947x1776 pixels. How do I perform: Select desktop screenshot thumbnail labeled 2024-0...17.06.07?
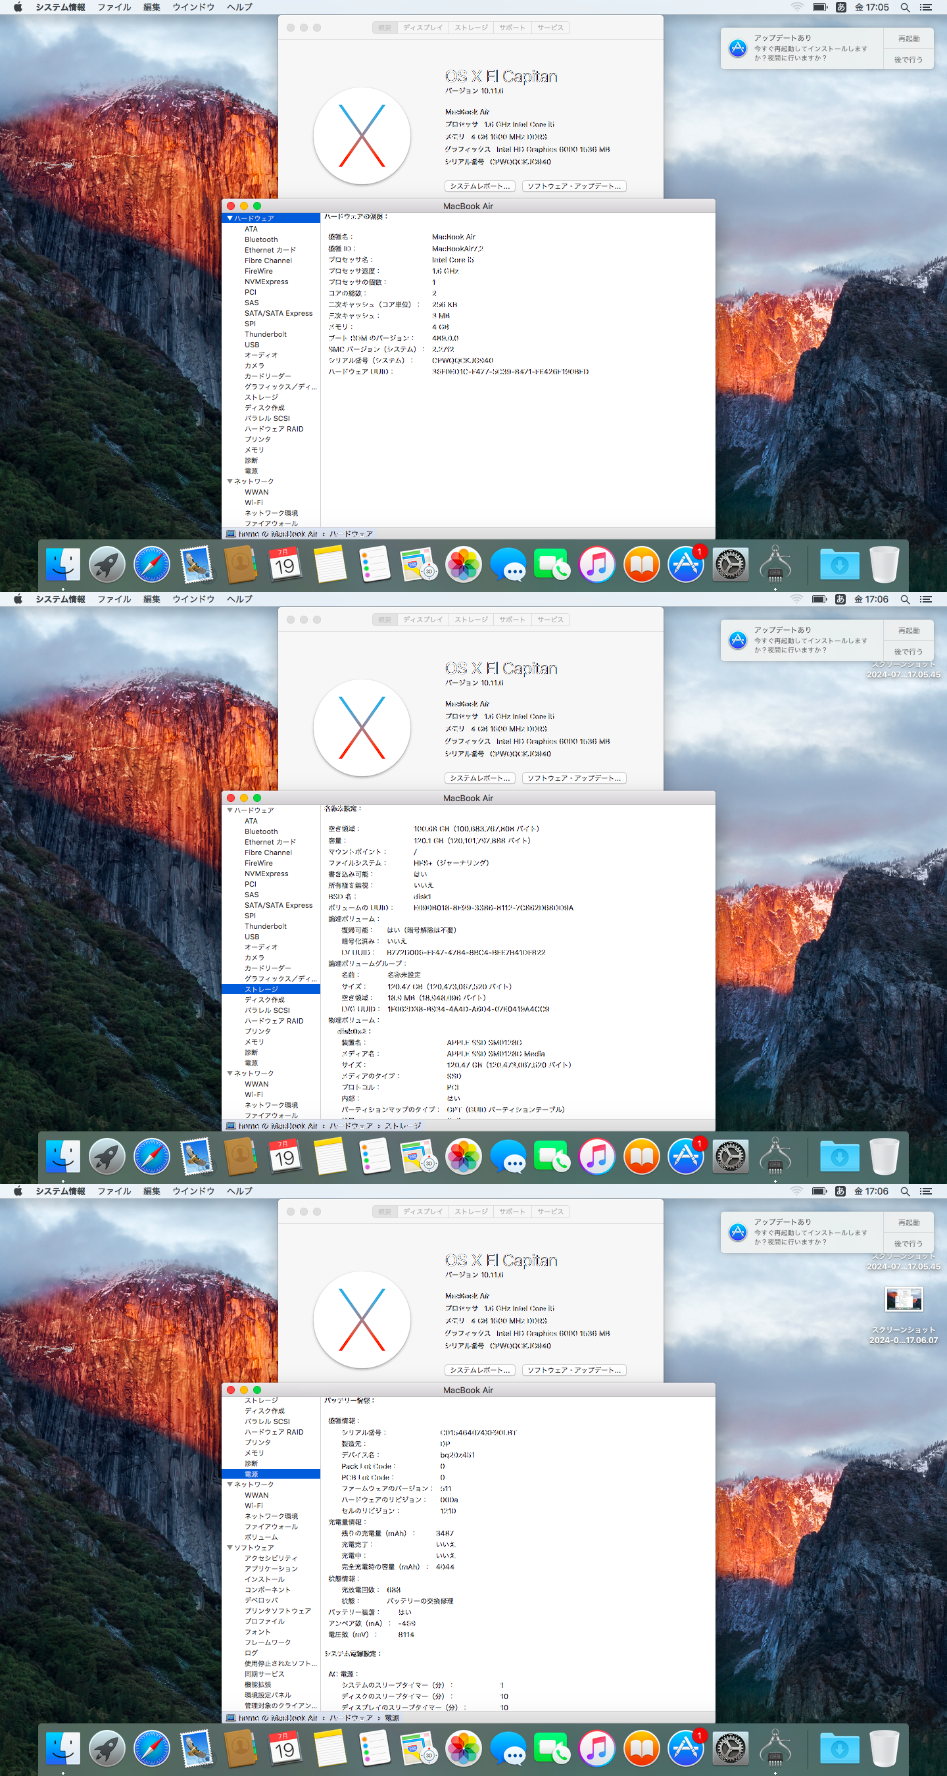904,1300
